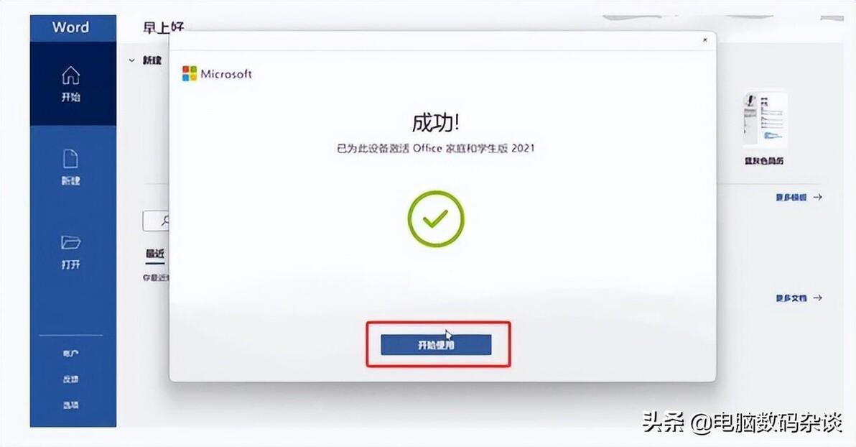Close the activation success dialog
Image resolution: width=856 pixels, height=447 pixels.
[704, 40]
